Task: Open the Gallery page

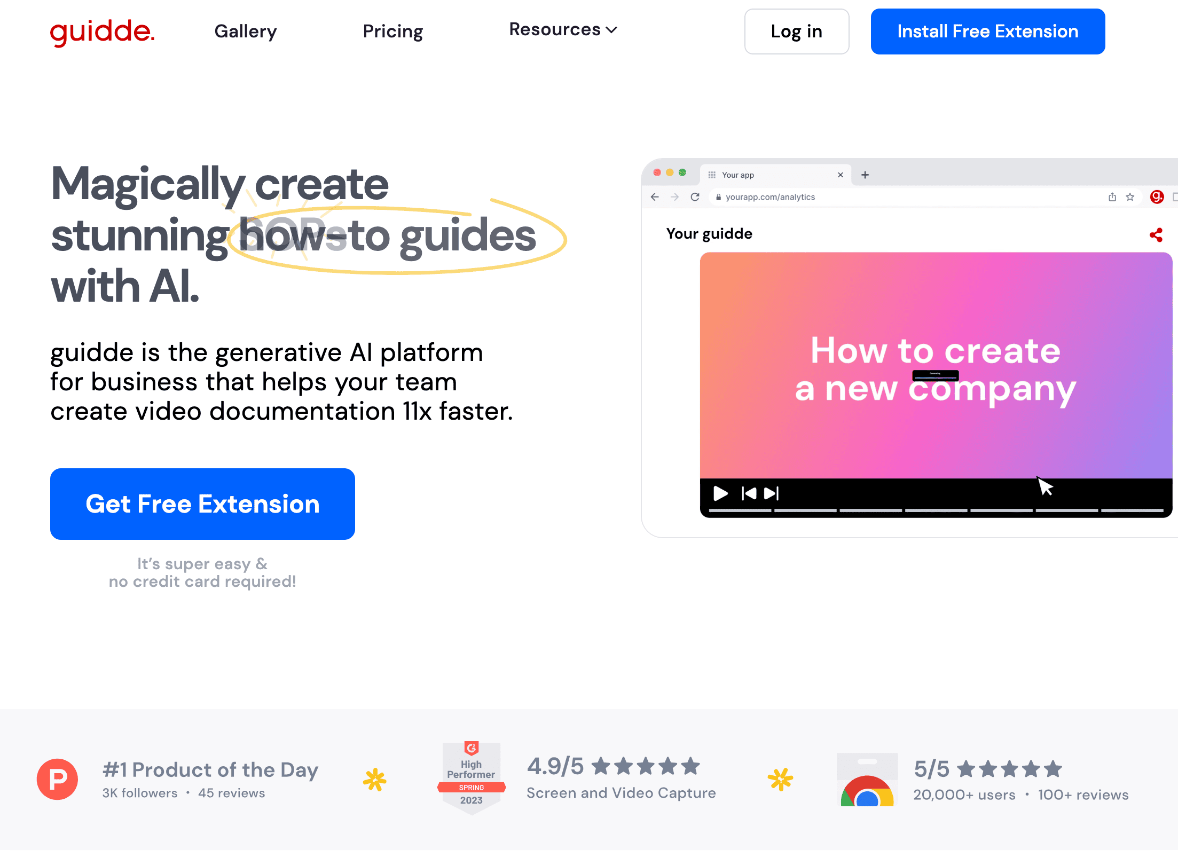Action: [x=246, y=32]
